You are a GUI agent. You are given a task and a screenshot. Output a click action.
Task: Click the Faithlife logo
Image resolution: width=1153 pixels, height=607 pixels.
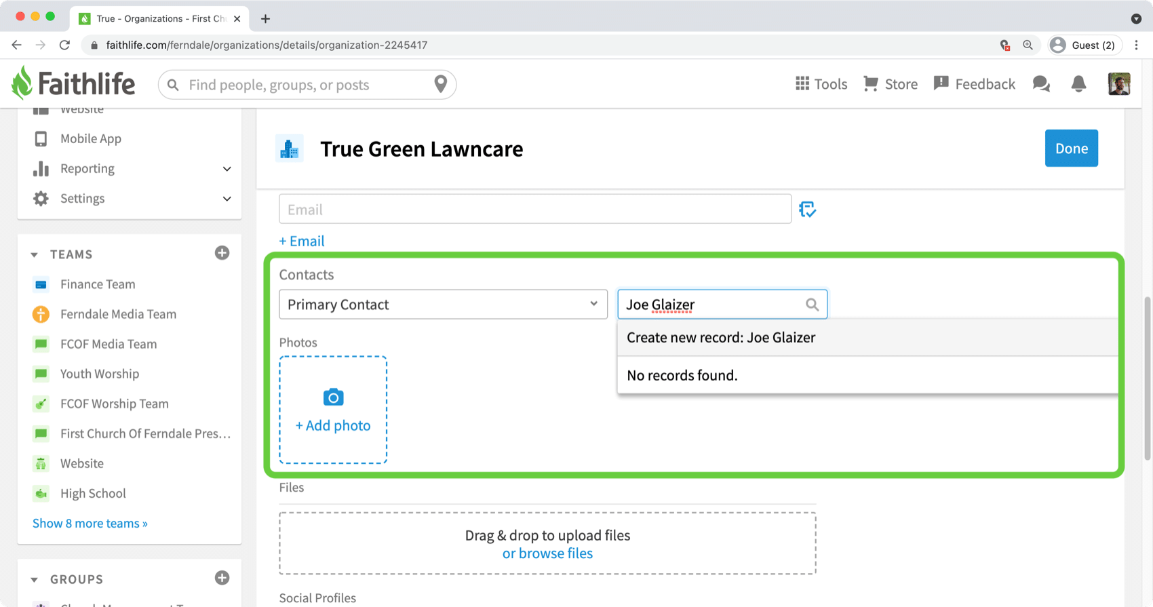click(73, 83)
